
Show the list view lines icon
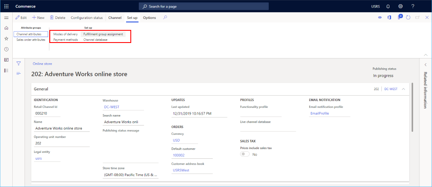point(19,73)
